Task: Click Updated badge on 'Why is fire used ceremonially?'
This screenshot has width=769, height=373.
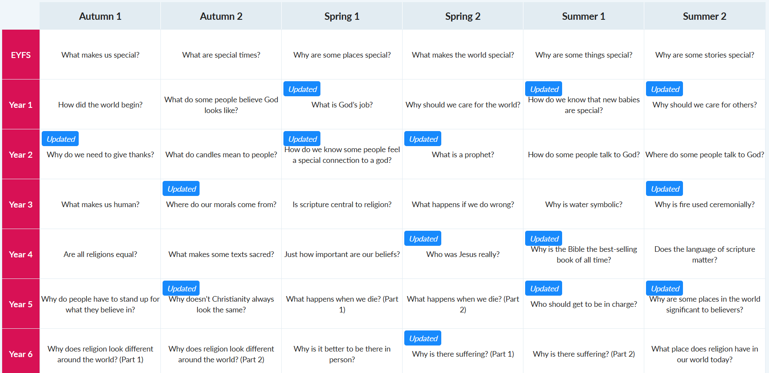Action: (665, 189)
